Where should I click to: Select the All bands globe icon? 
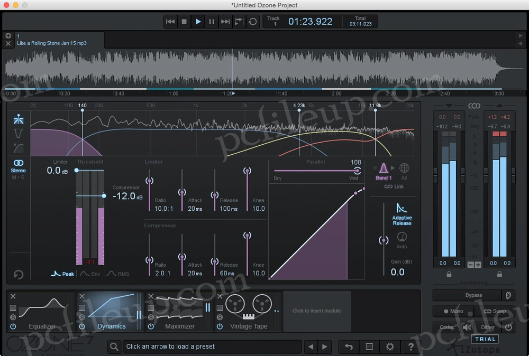tap(404, 168)
